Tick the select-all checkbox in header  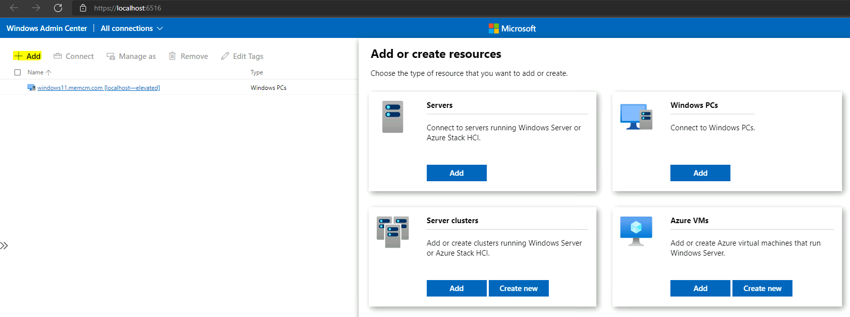pyautogui.click(x=18, y=72)
